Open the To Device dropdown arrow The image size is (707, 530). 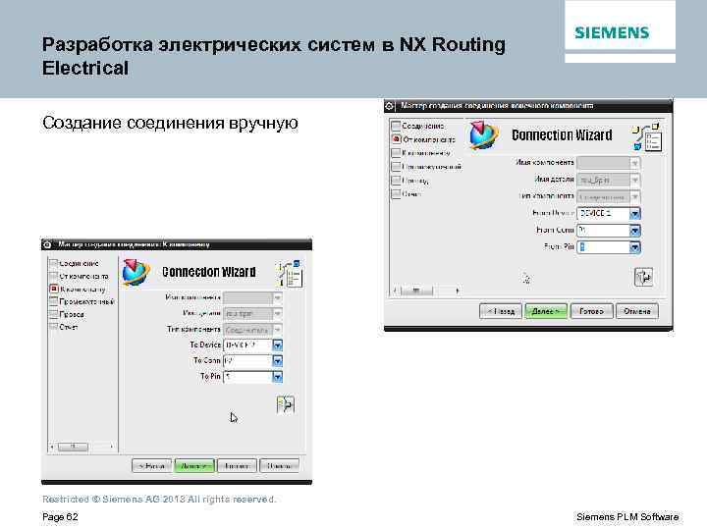278,345
